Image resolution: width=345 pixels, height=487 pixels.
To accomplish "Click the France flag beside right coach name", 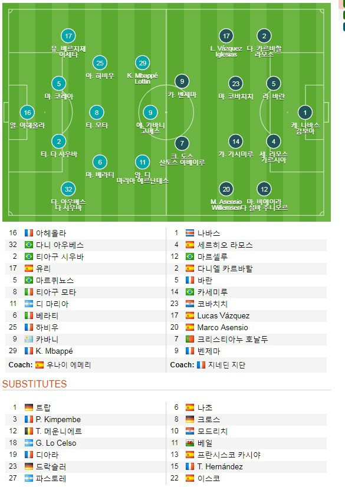I will 201,365.
